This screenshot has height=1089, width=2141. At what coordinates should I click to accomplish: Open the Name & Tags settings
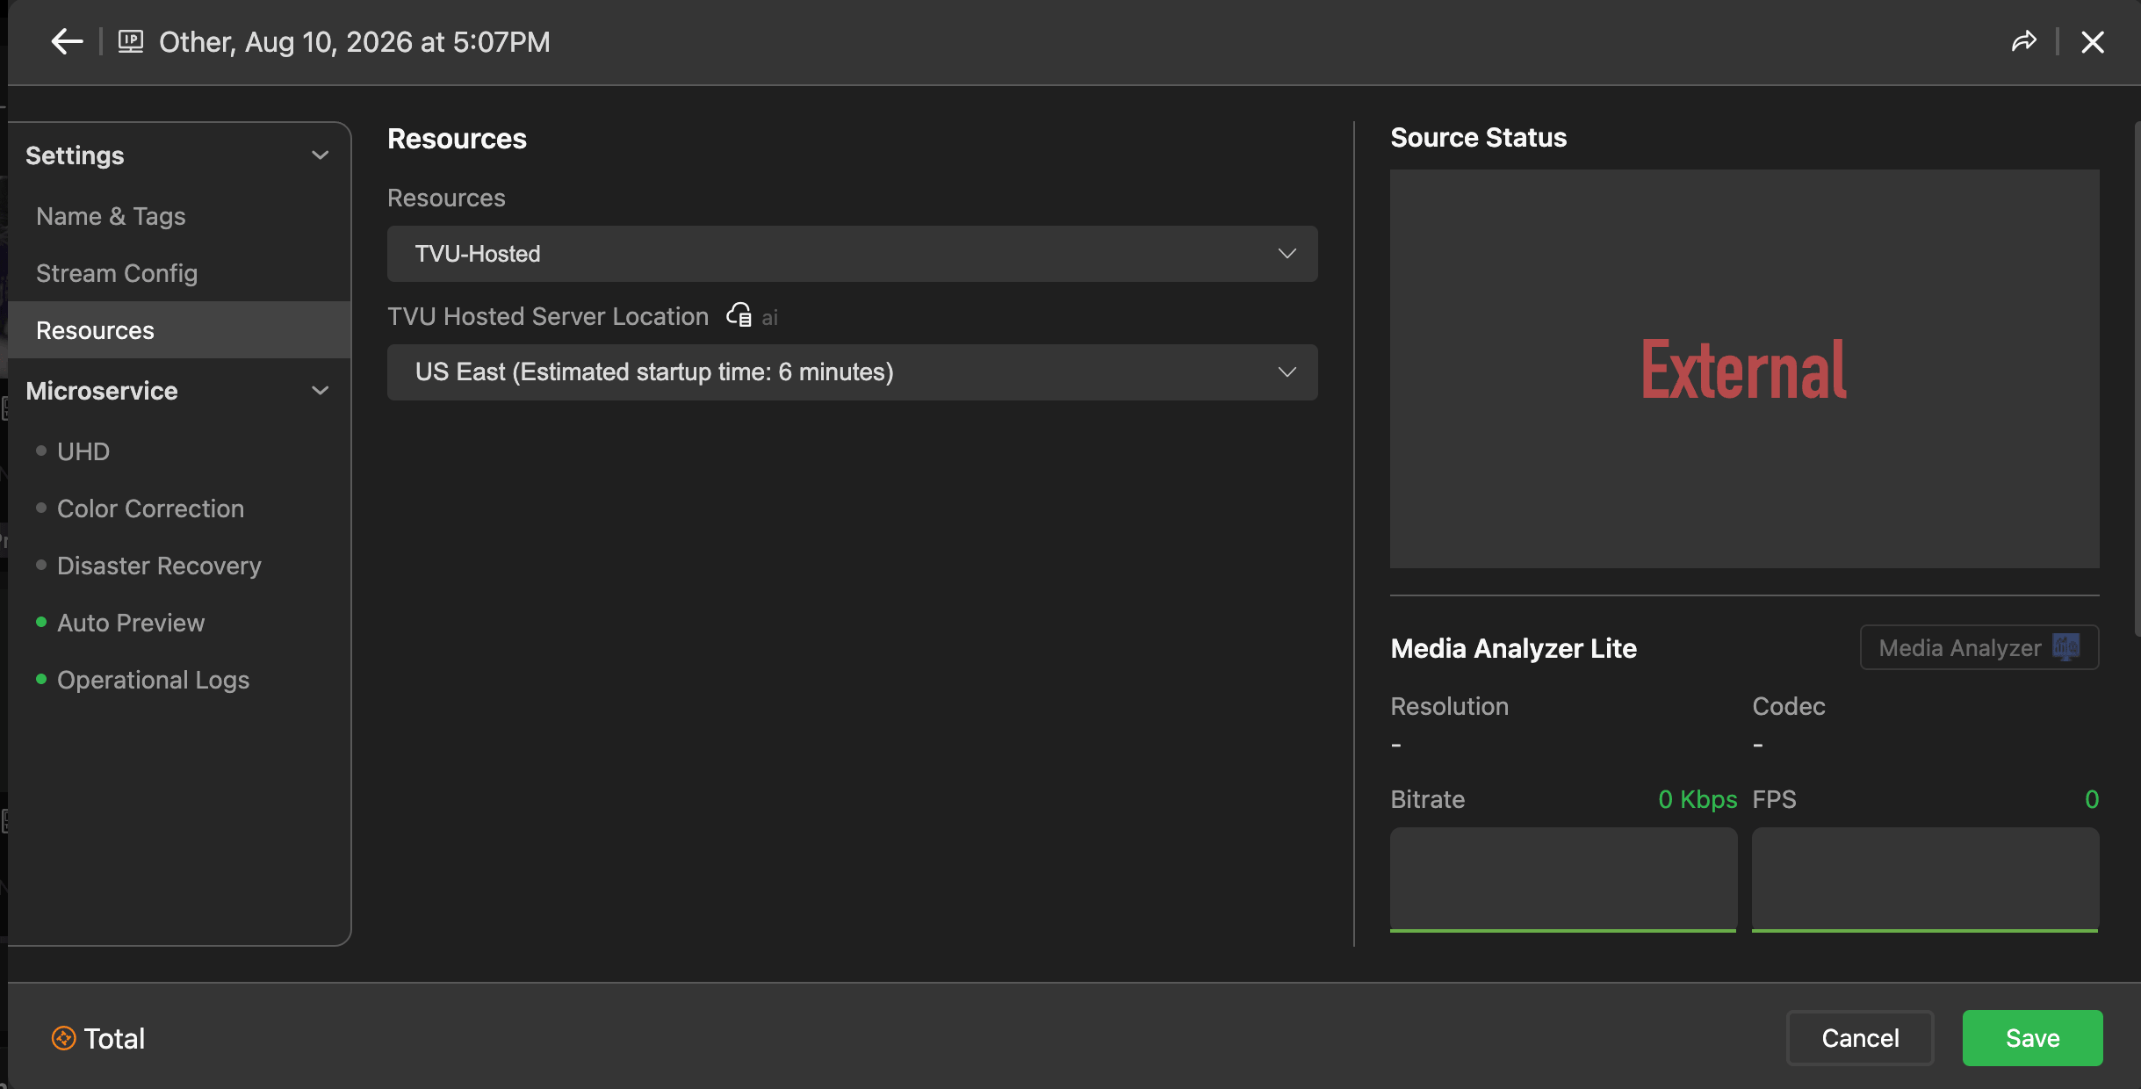(x=111, y=216)
